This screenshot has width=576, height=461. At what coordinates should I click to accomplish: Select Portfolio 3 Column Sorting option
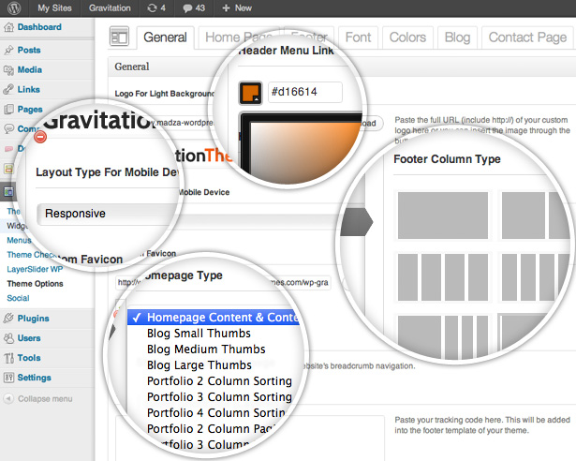[219, 396]
